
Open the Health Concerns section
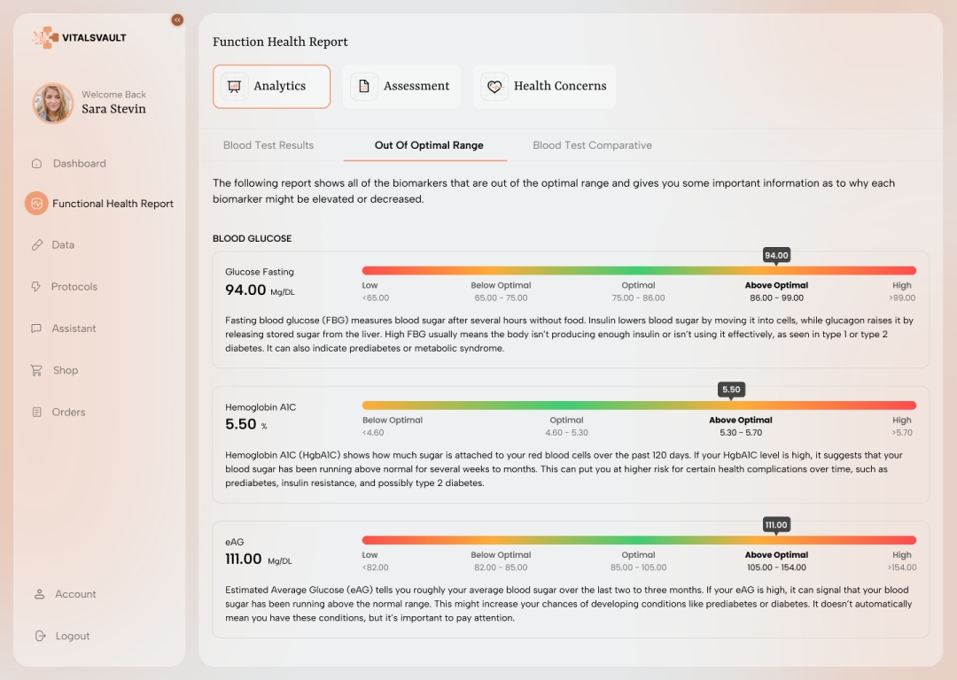point(544,86)
